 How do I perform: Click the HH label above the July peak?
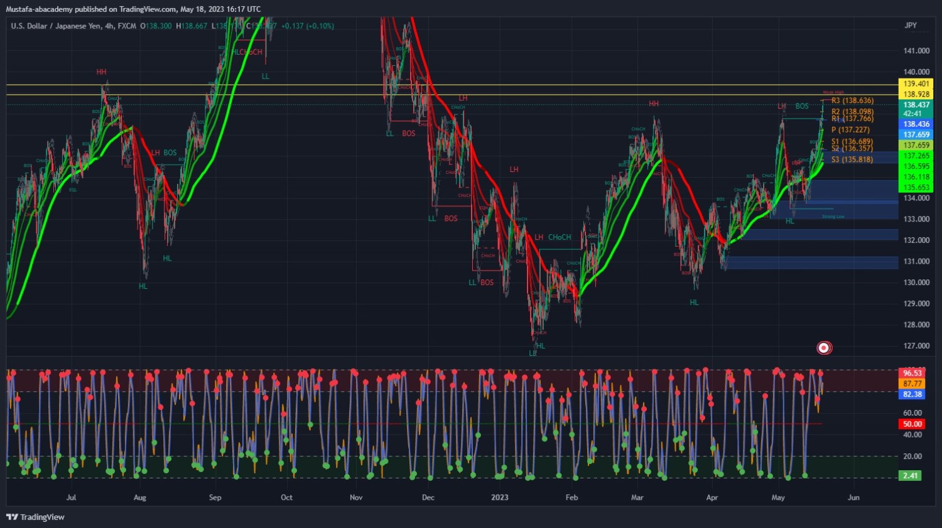click(101, 72)
